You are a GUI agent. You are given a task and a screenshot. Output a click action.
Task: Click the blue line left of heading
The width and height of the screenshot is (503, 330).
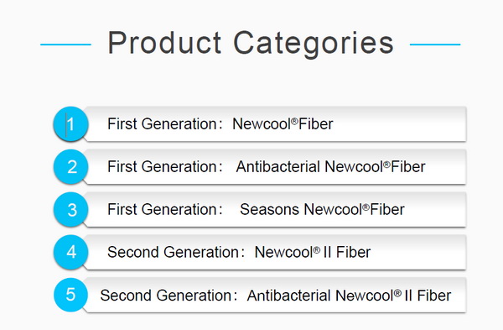coord(65,45)
